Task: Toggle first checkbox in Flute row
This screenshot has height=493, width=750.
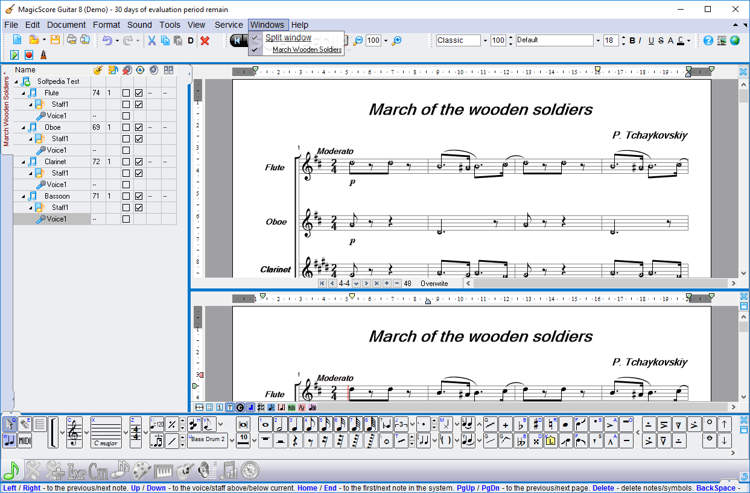Action: coord(126,94)
